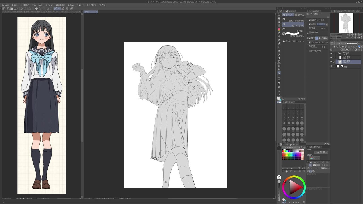Toggle the anti-aliasing checkbox
Image resolution: width=363 pixels, height=204 pixels.
coord(309,51)
